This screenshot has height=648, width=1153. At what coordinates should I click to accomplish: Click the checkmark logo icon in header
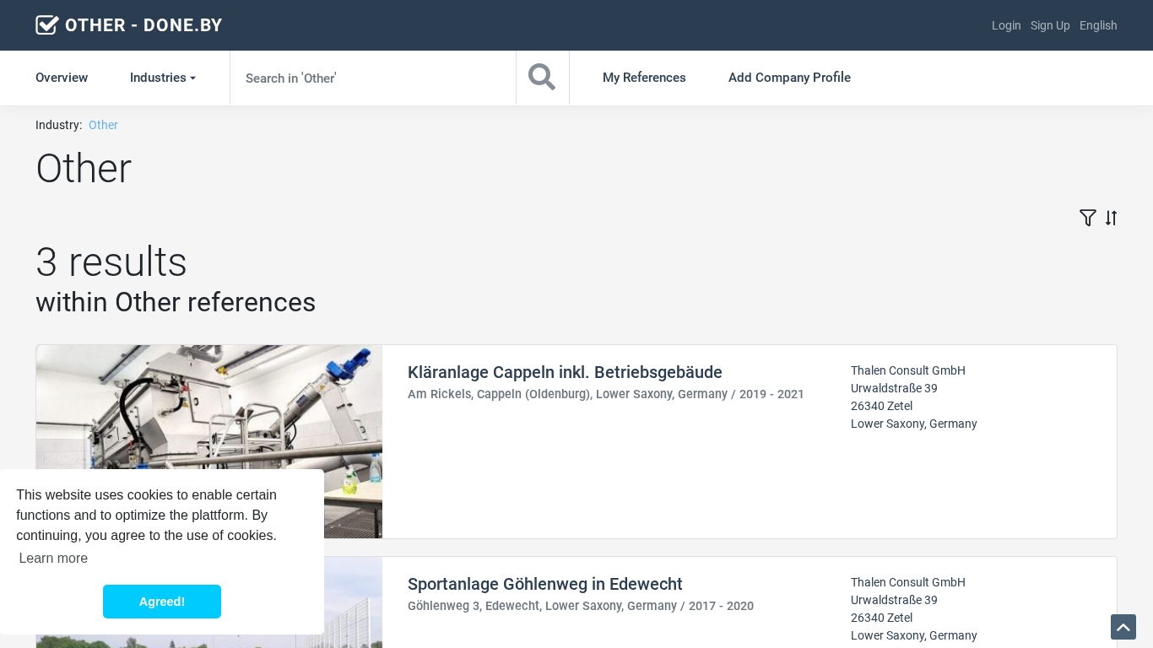47,25
